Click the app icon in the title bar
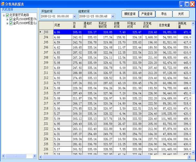The height and width of the screenshot is (162, 196). tap(3, 4)
